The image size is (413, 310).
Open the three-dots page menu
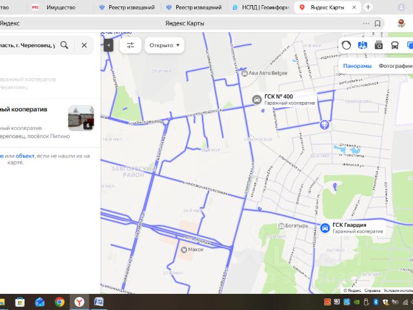366,23
